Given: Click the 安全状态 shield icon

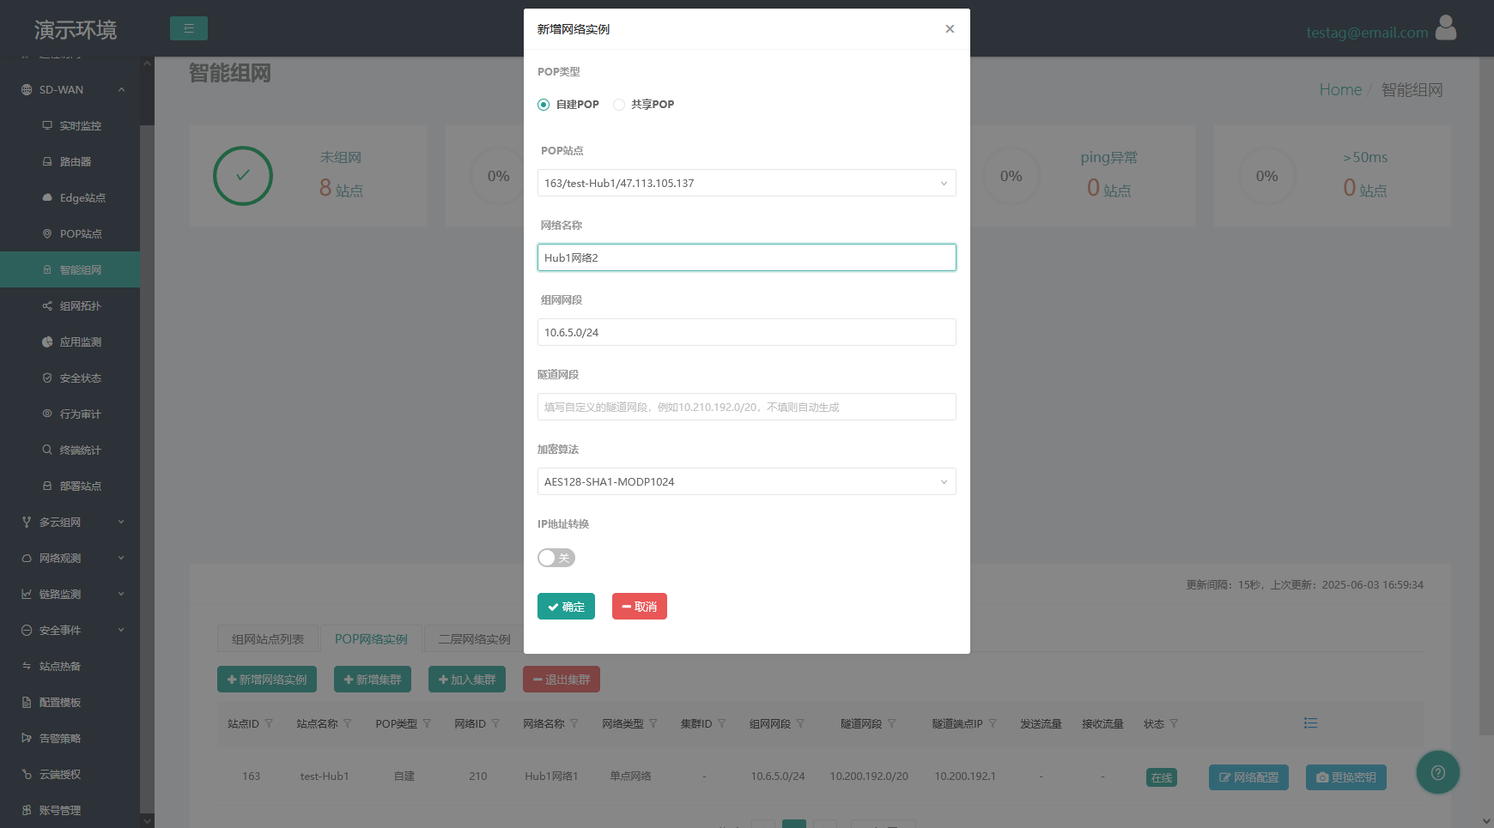Looking at the screenshot, I should pos(47,378).
